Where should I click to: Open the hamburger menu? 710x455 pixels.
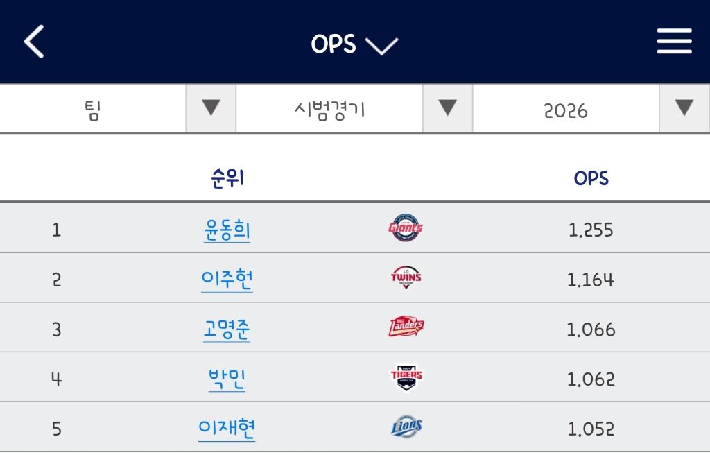click(x=674, y=41)
